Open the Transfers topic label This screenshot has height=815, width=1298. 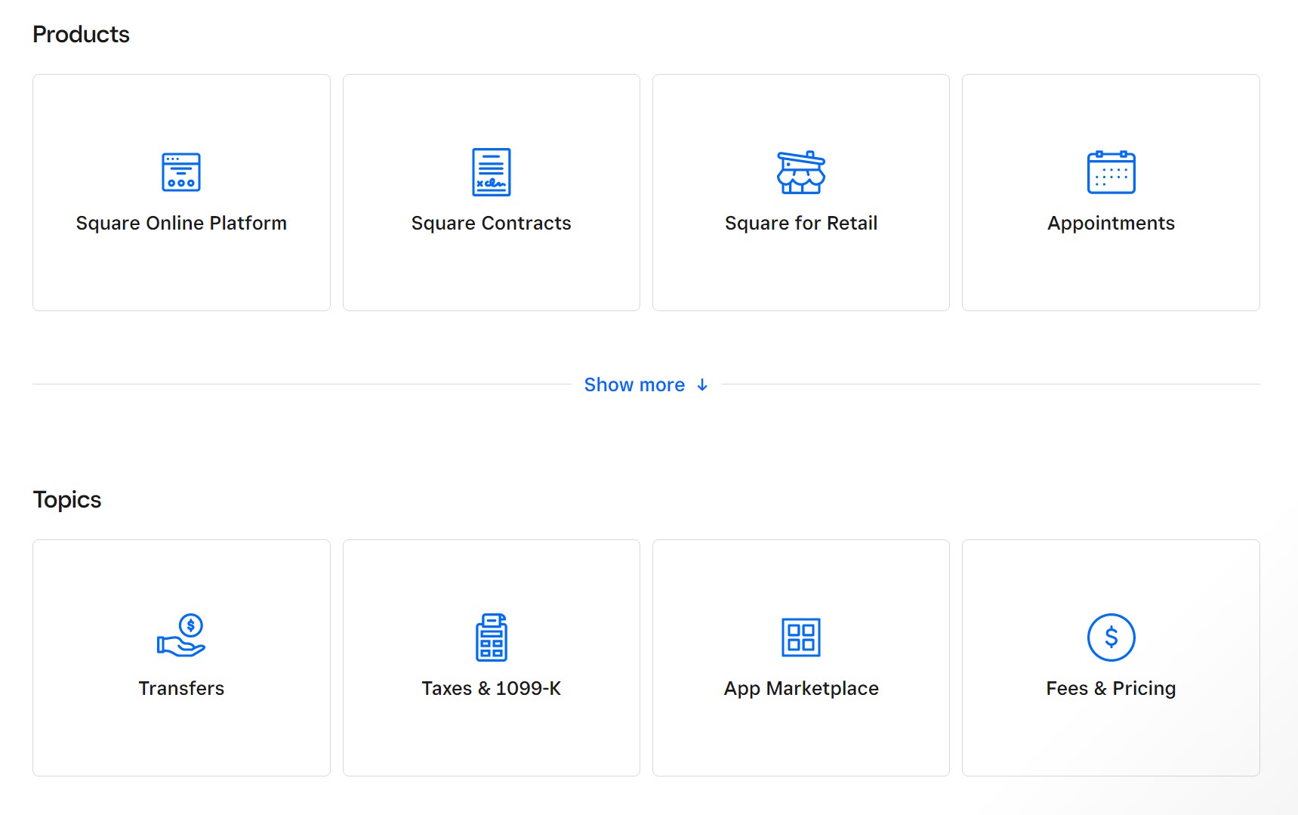coord(181,689)
